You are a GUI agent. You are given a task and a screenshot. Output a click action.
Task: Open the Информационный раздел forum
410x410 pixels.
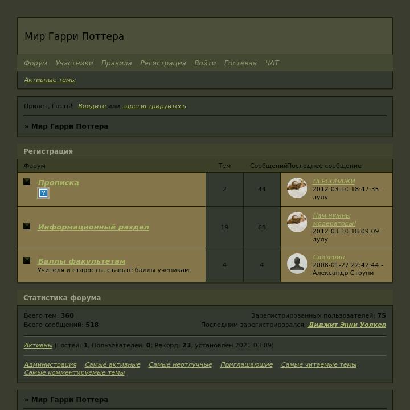(93, 227)
